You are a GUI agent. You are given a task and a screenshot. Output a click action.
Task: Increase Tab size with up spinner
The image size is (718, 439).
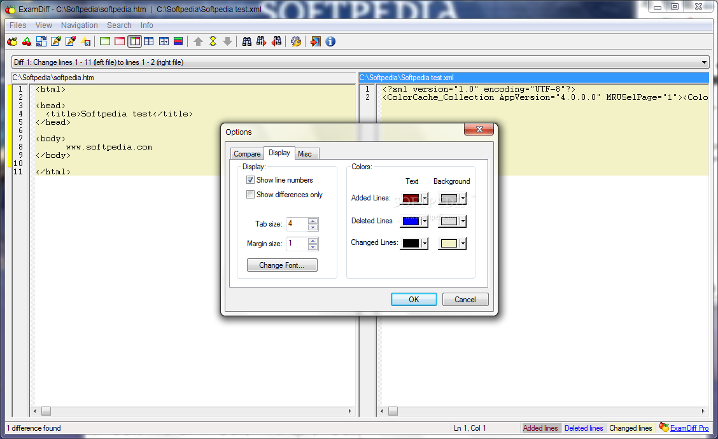click(x=313, y=221)
